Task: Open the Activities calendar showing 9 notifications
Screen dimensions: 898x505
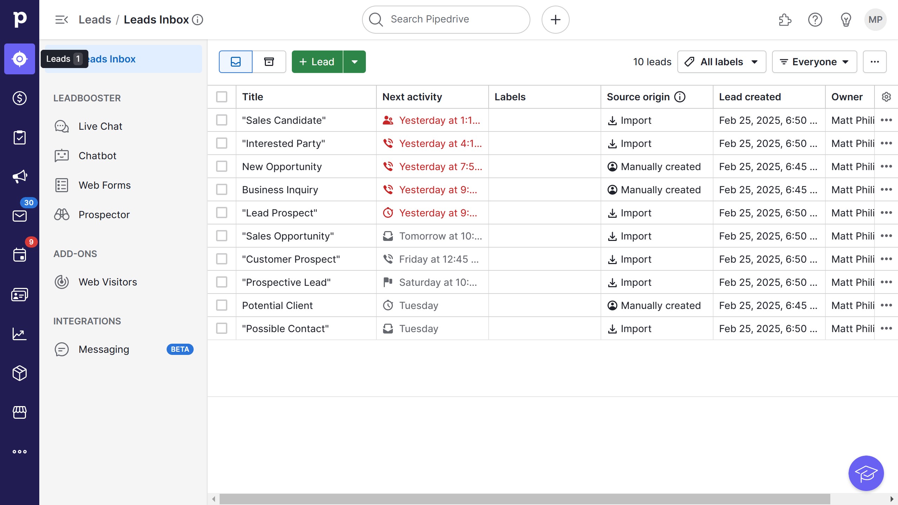Action: click(x=19, y=255)
